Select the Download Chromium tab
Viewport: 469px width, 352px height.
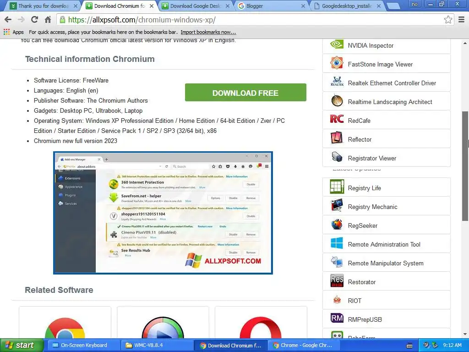pos(120,5)
